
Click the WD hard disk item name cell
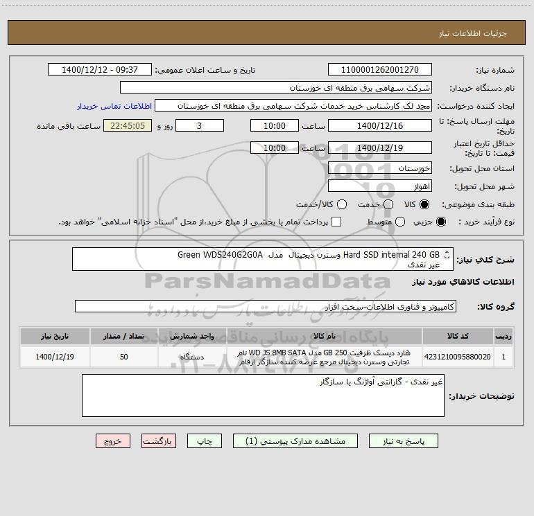[325, 357]
